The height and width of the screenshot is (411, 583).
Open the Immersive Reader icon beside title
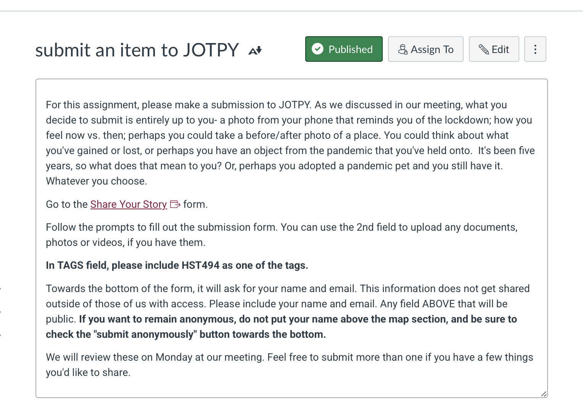pyautogui.click(x=255, y=50)
